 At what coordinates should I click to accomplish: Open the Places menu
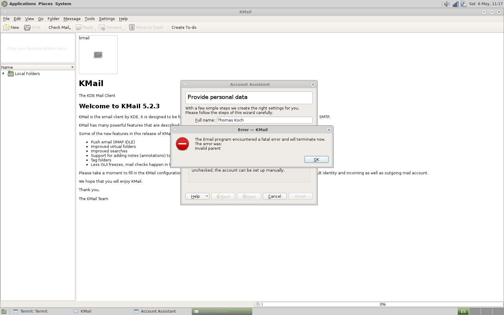(45, 4)
